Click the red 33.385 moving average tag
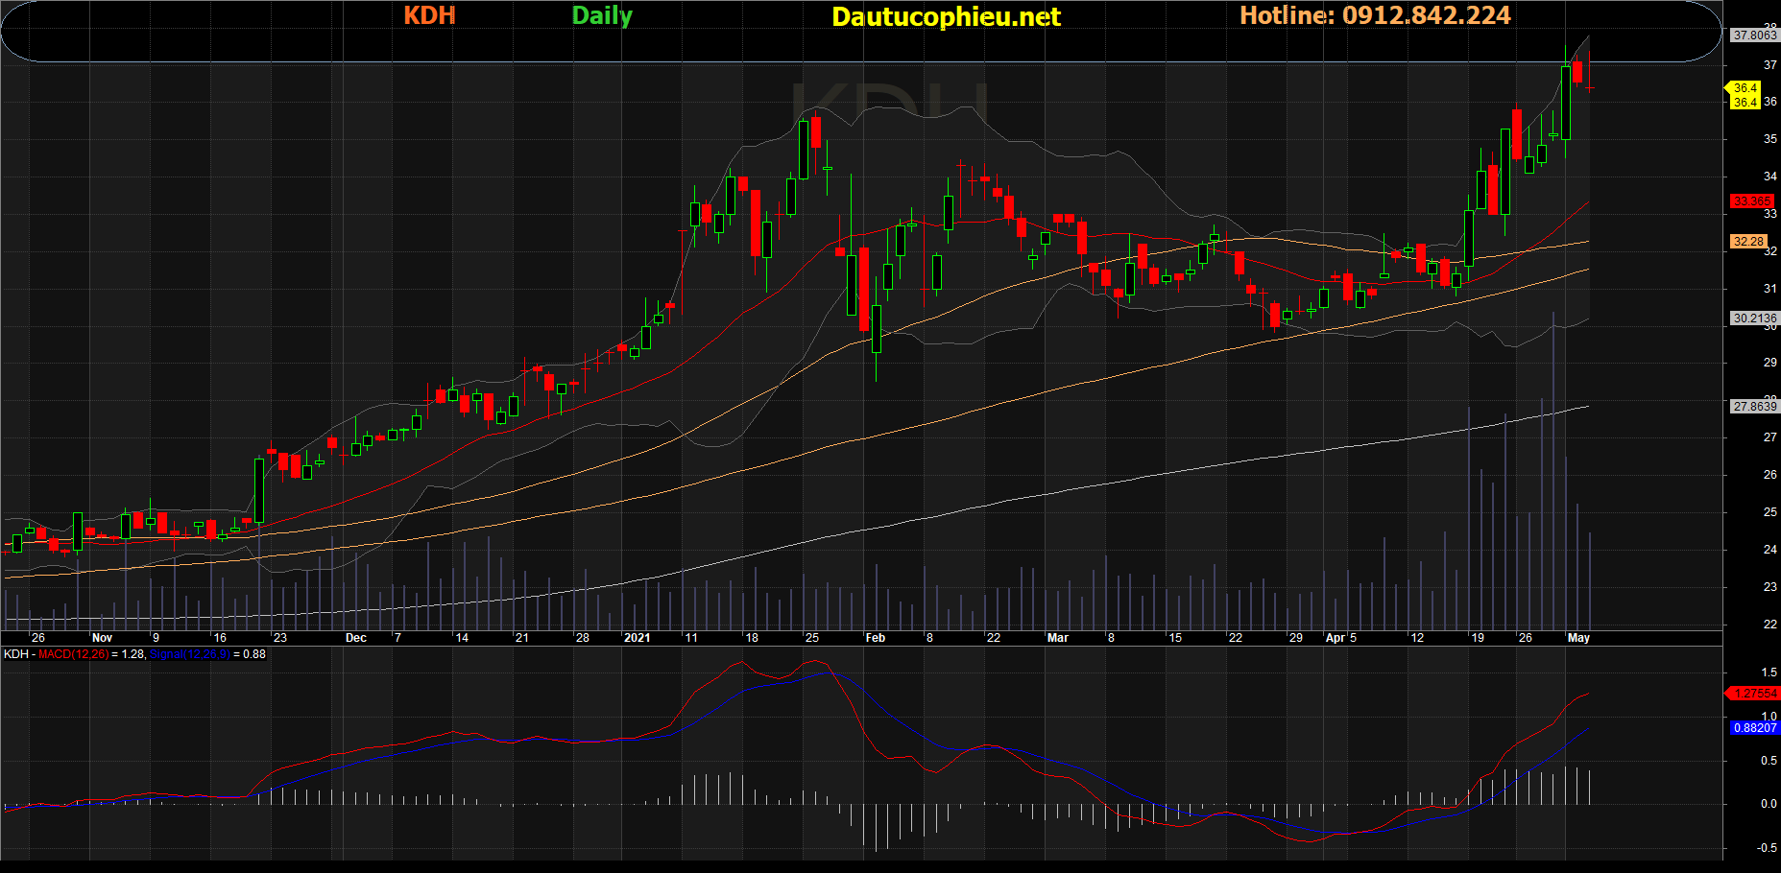 point(1752,201)
